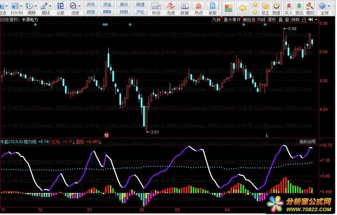The width and height of the screenshot is (337, 215).
Task: Open the 模拟 simulated trading gavel icon
Action: coord(310,6)
